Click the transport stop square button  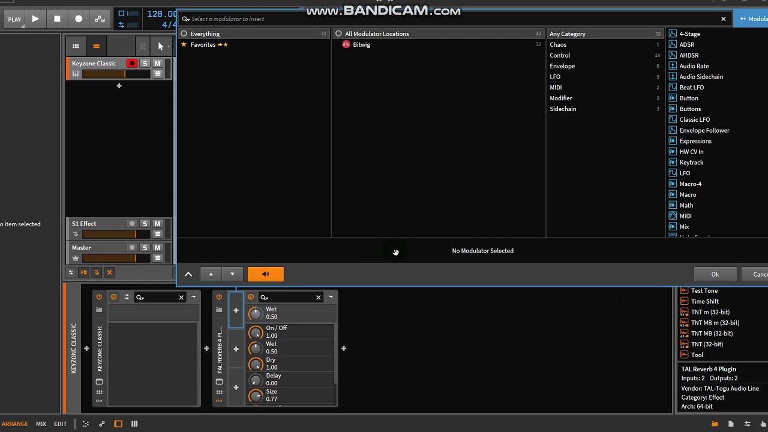tap(57, 19)
